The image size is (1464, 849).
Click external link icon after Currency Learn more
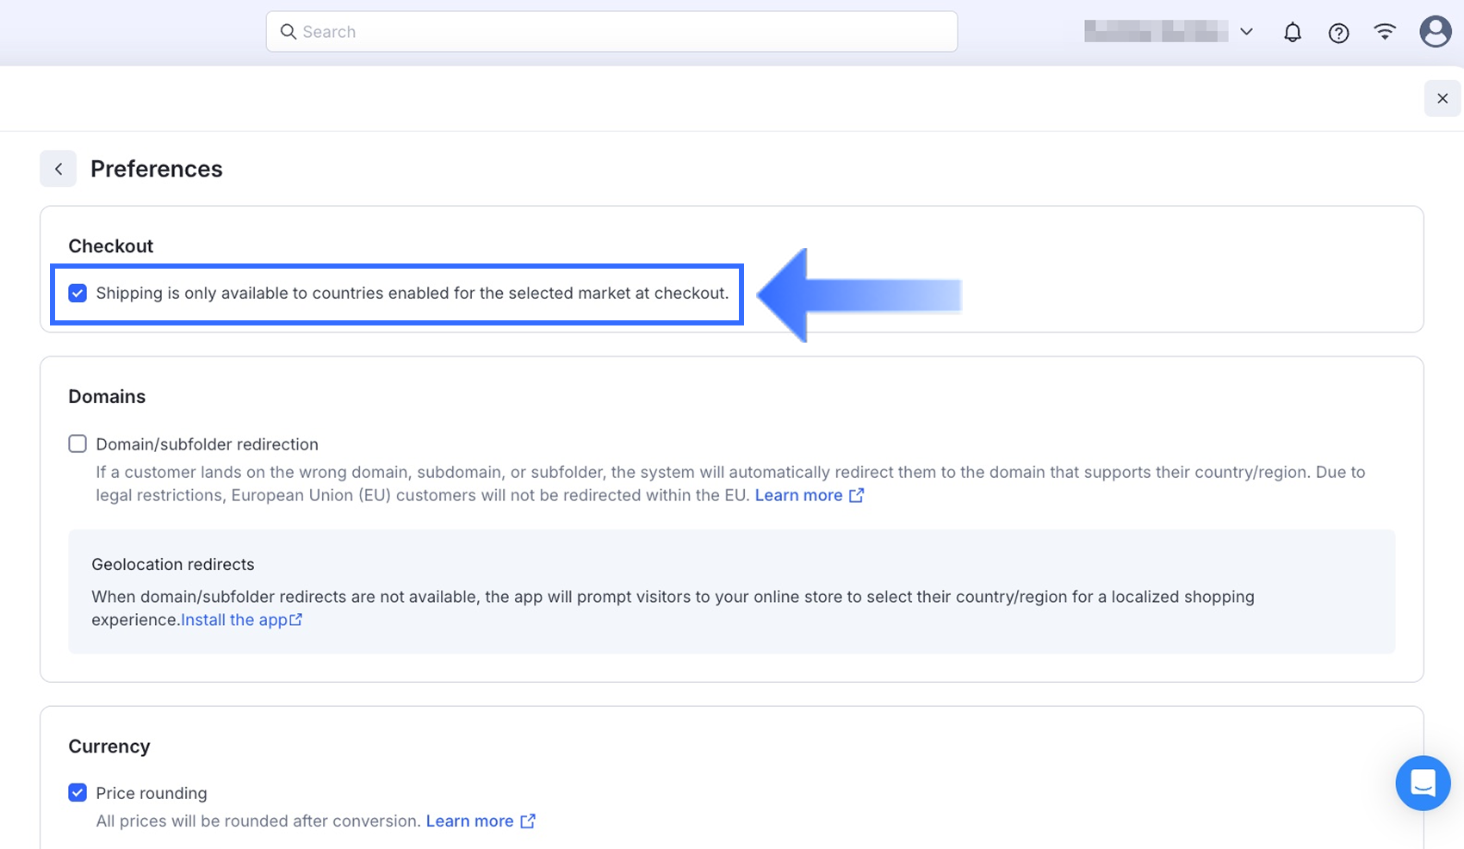click(x=528, y=821)
